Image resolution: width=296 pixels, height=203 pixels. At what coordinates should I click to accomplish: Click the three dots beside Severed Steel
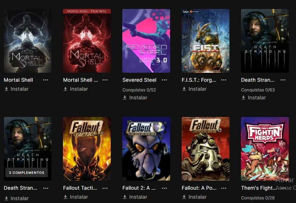pos(164,80)
